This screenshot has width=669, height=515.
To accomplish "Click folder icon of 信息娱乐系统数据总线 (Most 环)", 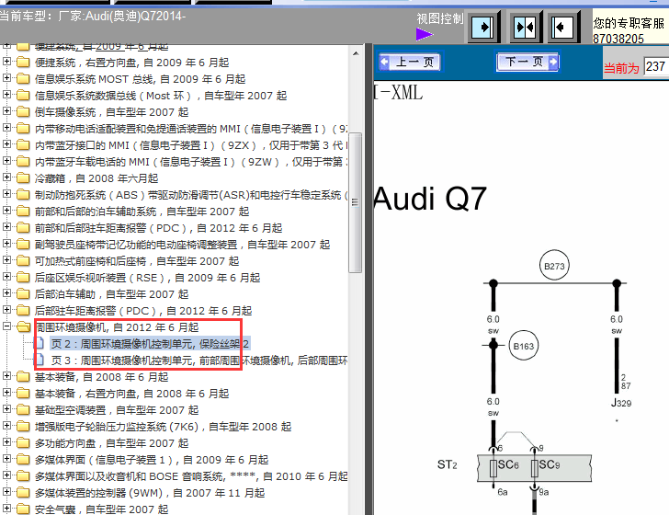I will (23, 96).
